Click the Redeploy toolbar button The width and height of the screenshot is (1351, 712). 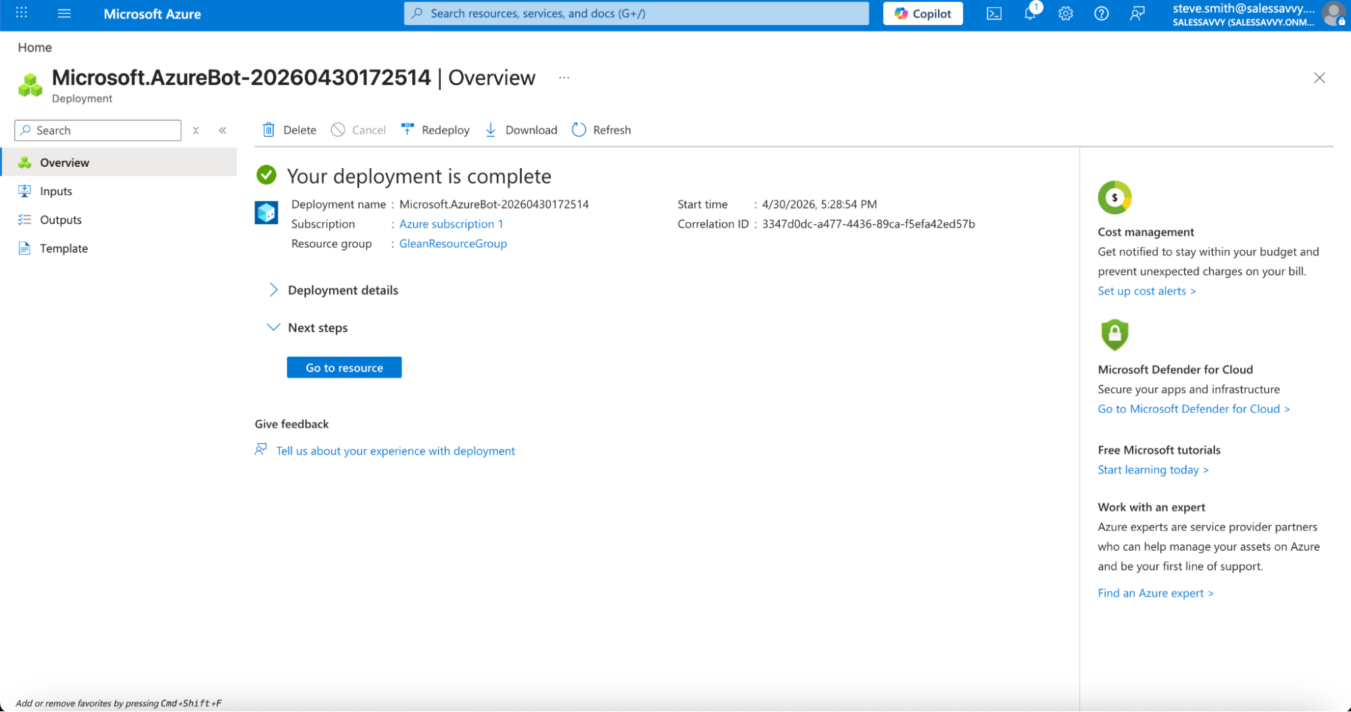click(435, 130)
